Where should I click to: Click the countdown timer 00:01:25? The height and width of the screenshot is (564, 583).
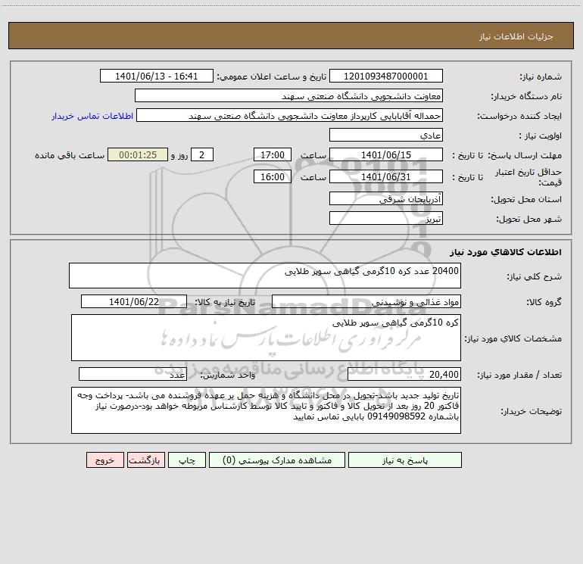tap(138, 155)
